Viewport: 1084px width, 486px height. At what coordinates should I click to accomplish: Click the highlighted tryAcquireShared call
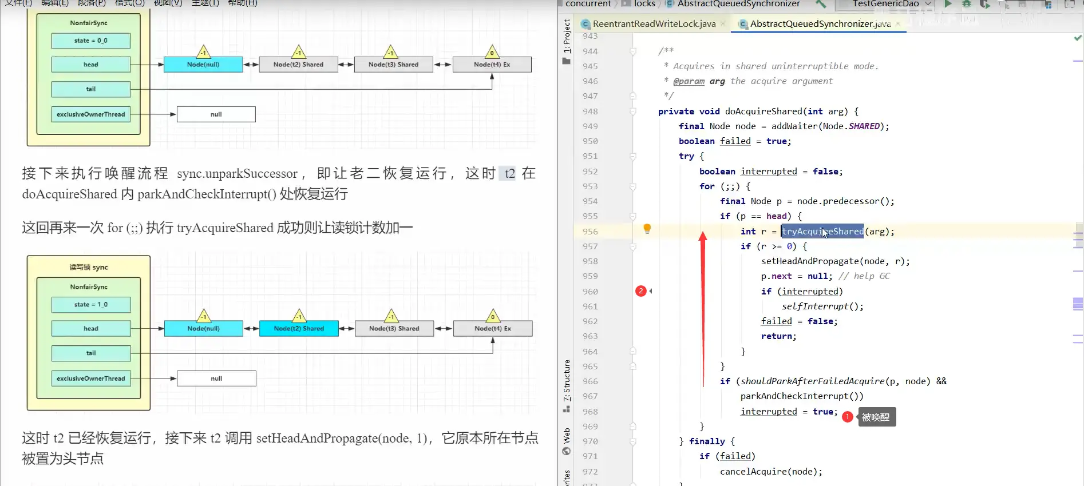pyautogui.click(x=822, y=231)
